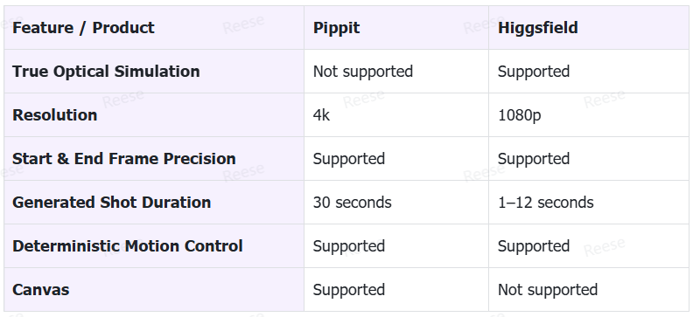Select the Canvas row label
693x317 pixels.
[40, 290]
